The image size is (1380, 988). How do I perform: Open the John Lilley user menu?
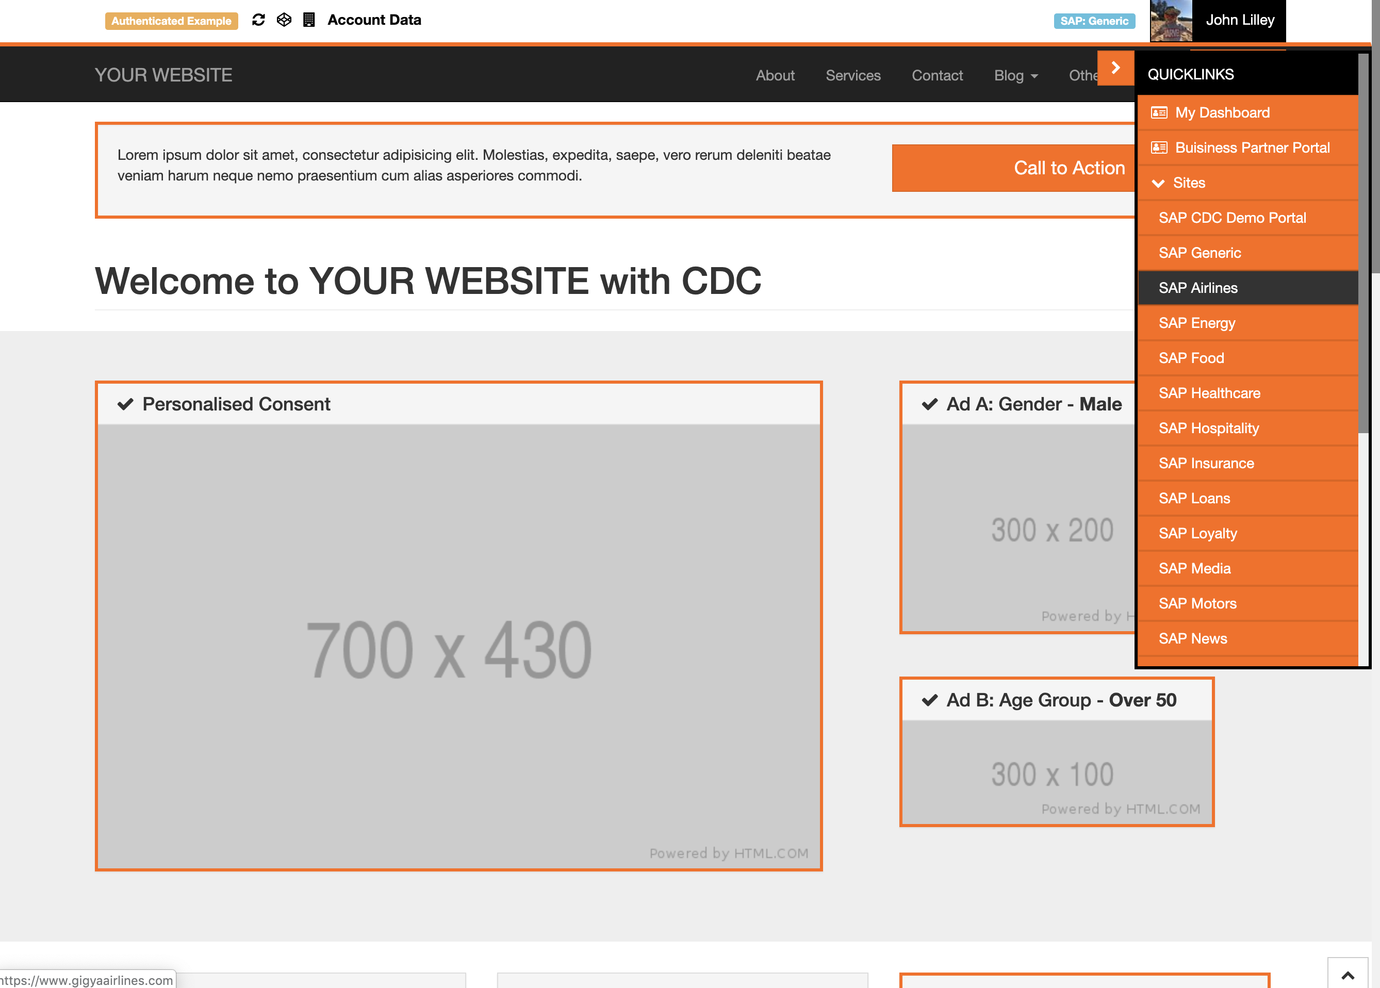pos(1239,20)
